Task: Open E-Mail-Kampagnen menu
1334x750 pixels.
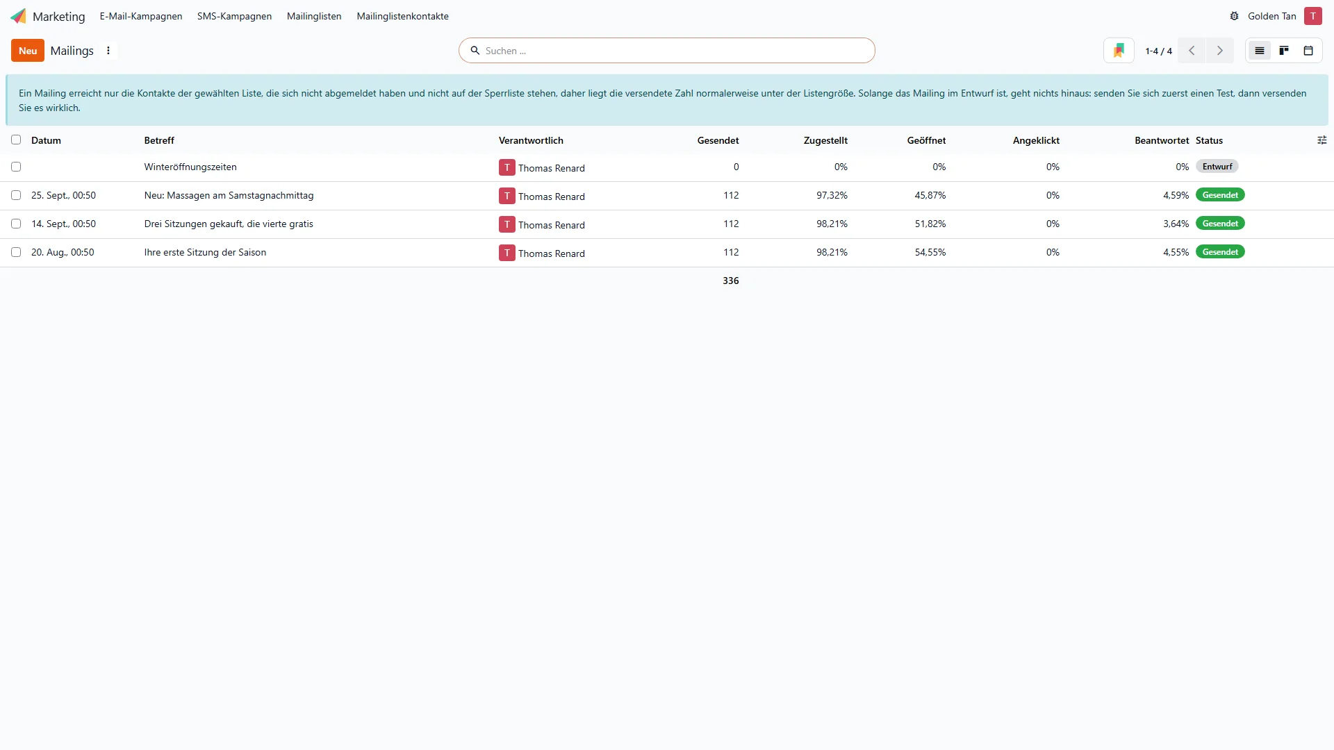Action: pyautogui.click(x=141, y=16)
